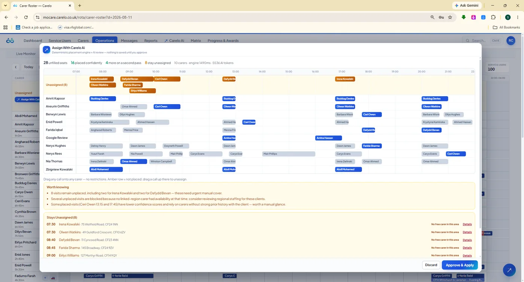
Task: Select the Operations nav tab
Action: [105, 40]
